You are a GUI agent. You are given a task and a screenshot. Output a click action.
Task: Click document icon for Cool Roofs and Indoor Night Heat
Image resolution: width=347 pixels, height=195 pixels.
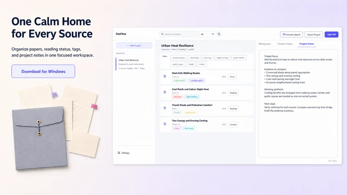tap(165, 92)
